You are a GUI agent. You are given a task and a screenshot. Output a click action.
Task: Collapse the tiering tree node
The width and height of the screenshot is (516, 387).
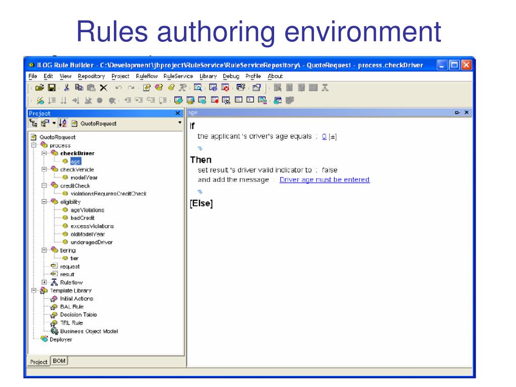(x=44, y=250)
